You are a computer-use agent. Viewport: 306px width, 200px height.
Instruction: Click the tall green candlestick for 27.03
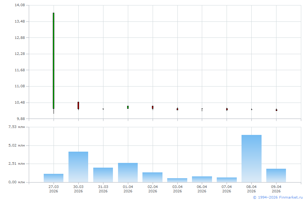pos(54,61)
